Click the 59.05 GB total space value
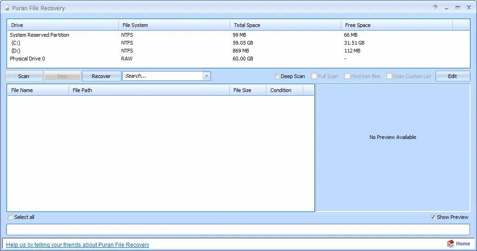This screenshot has height=251, width=477. pyautogui.click(x=243, y=43)
